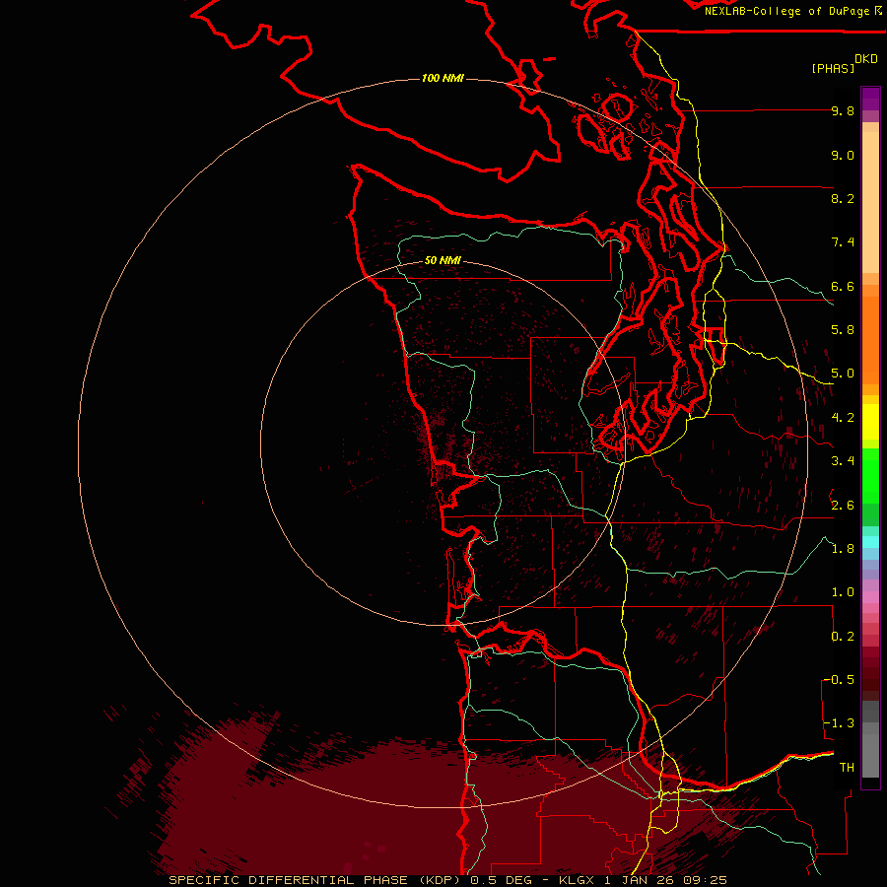
Task: Click the orange segment of the color bar
Action: [870, 341]
